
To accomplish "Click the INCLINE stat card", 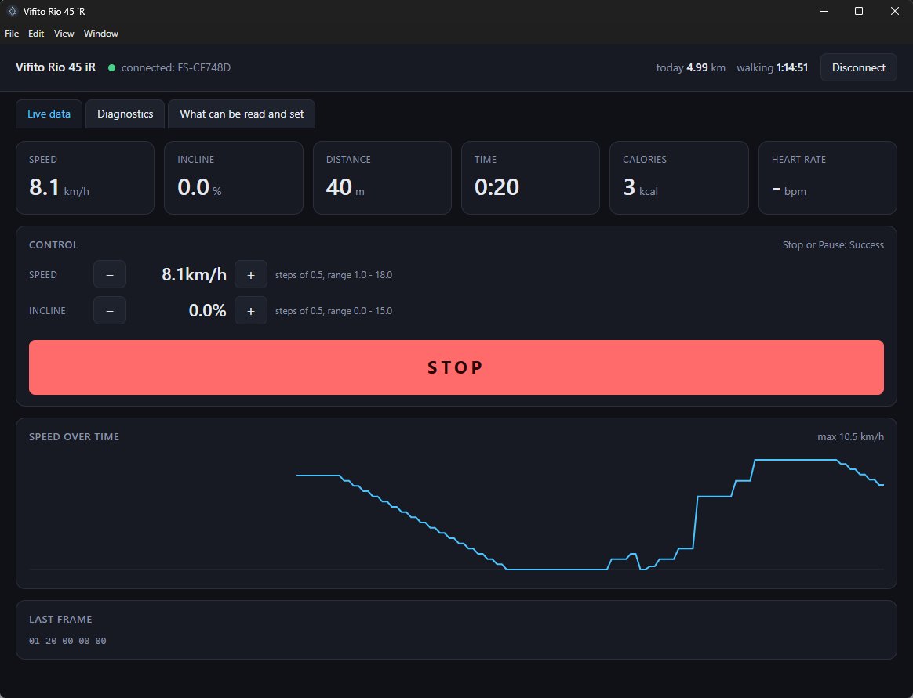I will (x=234, y=178).
